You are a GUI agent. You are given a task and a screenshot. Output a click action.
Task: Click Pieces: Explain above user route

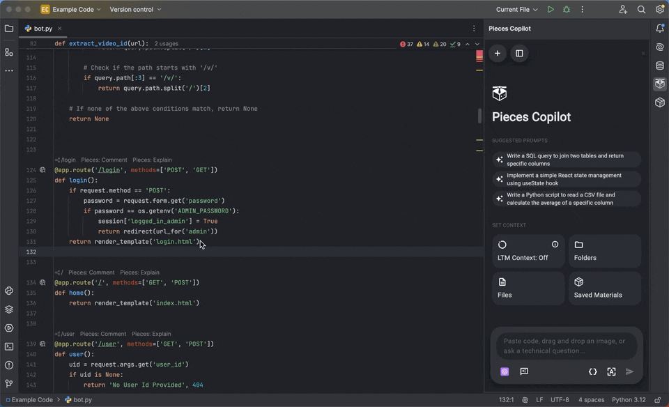coord(151,334)
